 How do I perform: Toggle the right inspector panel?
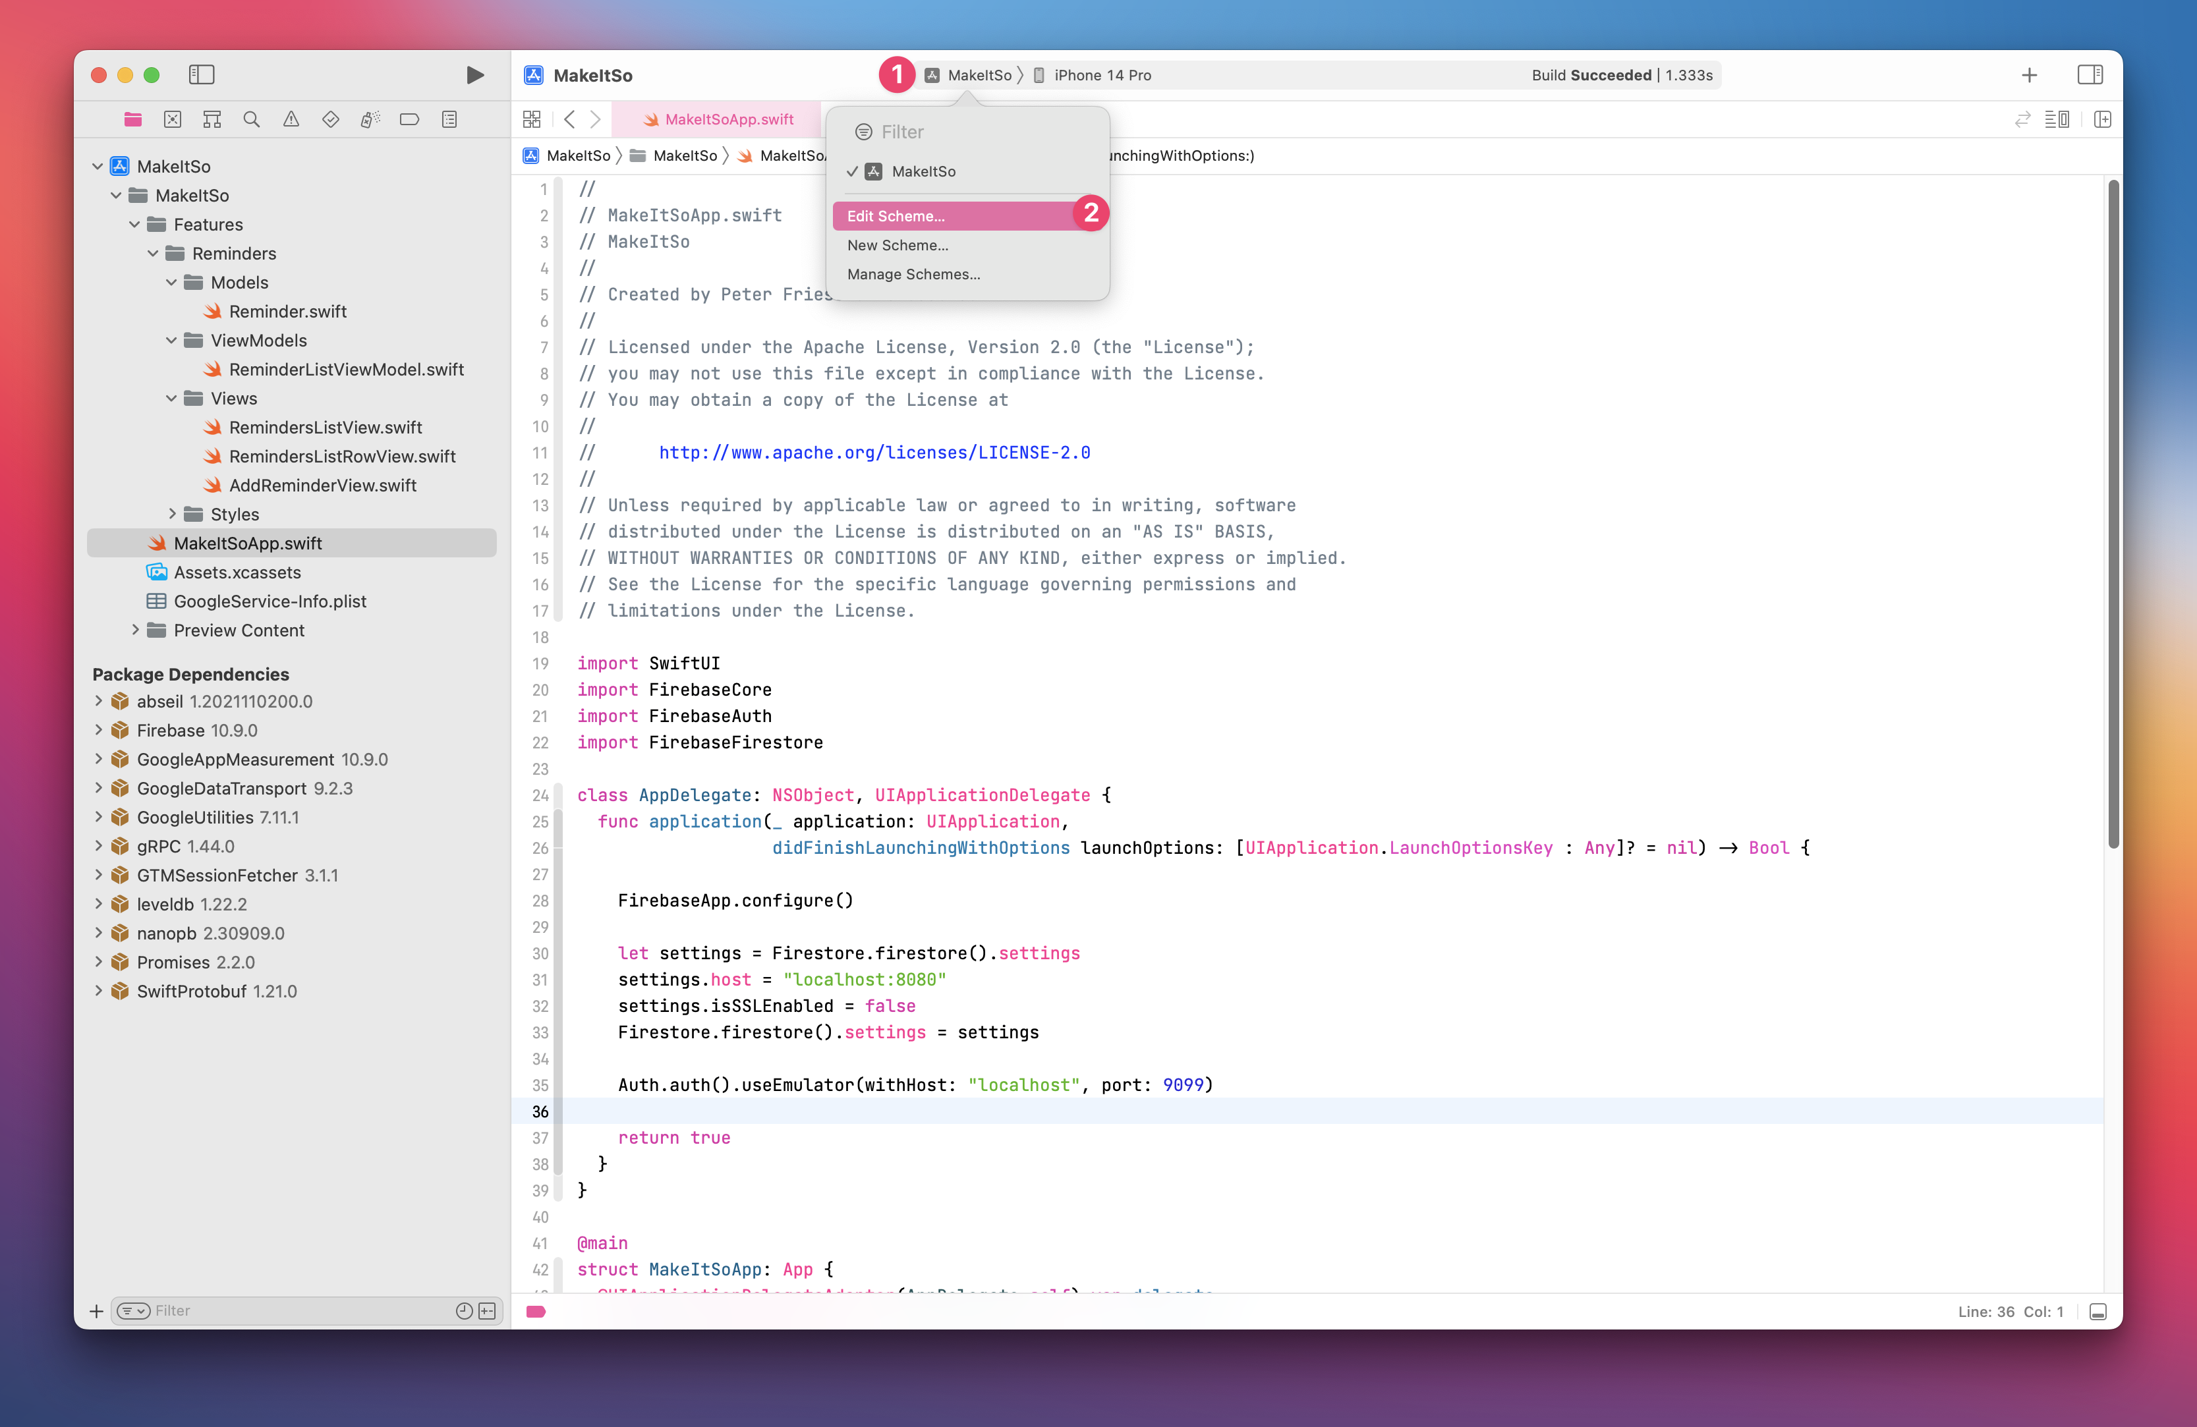tap(2090, 74)
